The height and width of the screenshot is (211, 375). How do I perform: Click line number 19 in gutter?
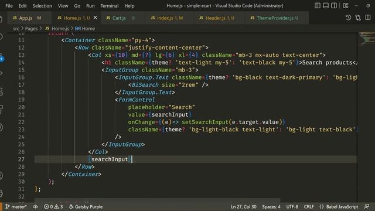pyautogui.click(x=21, y=100)
